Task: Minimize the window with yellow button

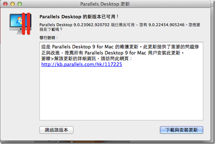Action: [12, 4]
